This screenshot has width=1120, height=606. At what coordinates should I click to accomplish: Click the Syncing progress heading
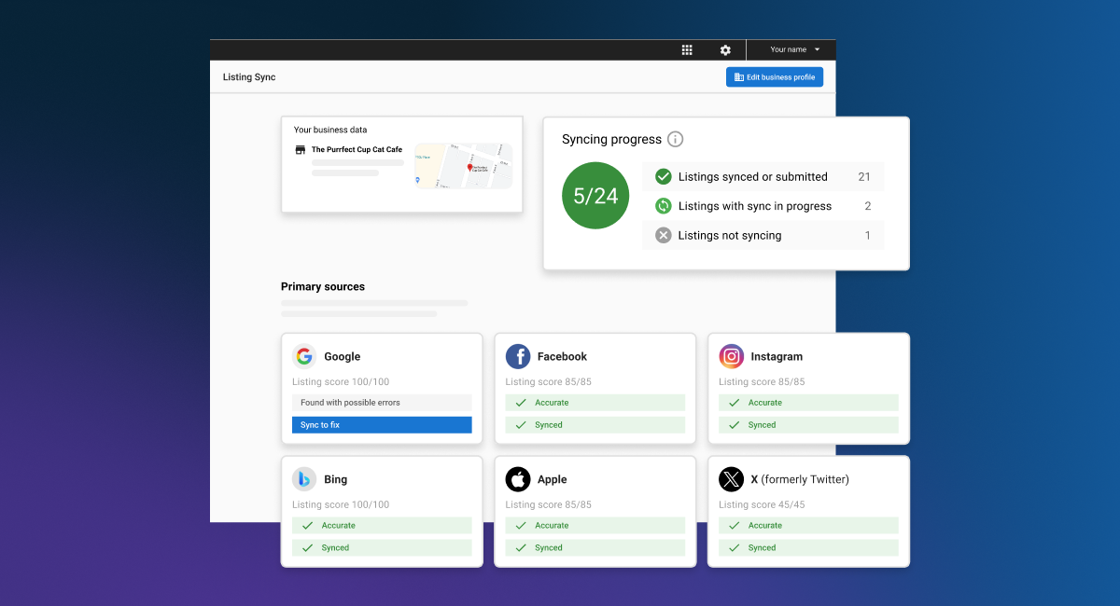point(611,139)
